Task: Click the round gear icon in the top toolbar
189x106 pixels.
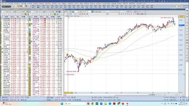Action: 29,6
